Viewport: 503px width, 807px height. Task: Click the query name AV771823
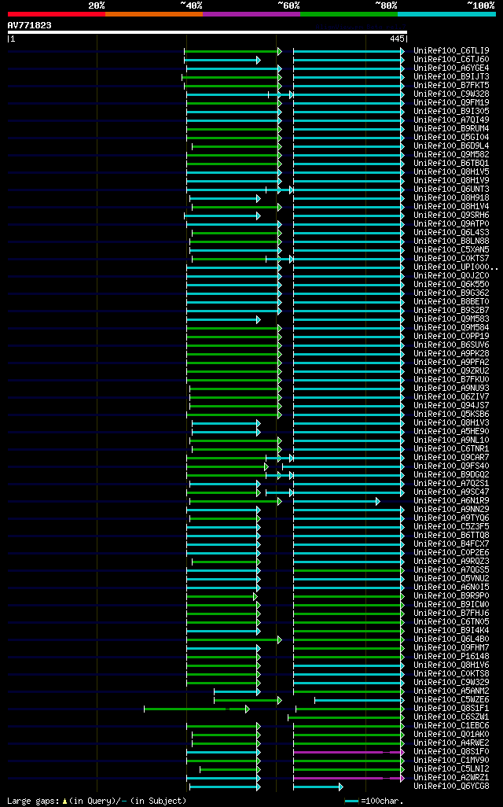tap(29, 25)
